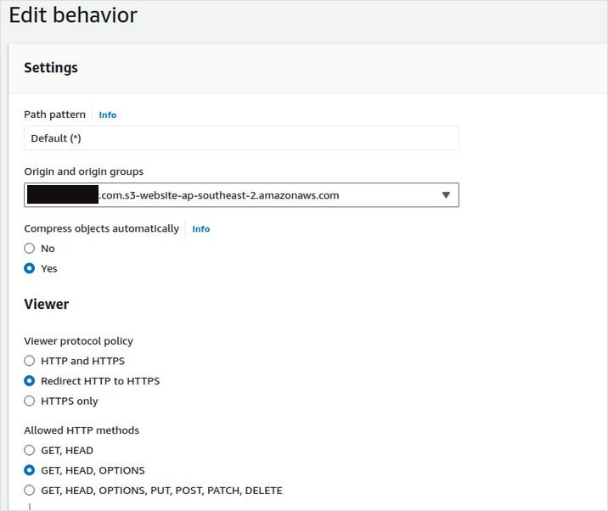Click the Allowed HTTP methods label
Viewport: 608px width, 511px height.
82,430
